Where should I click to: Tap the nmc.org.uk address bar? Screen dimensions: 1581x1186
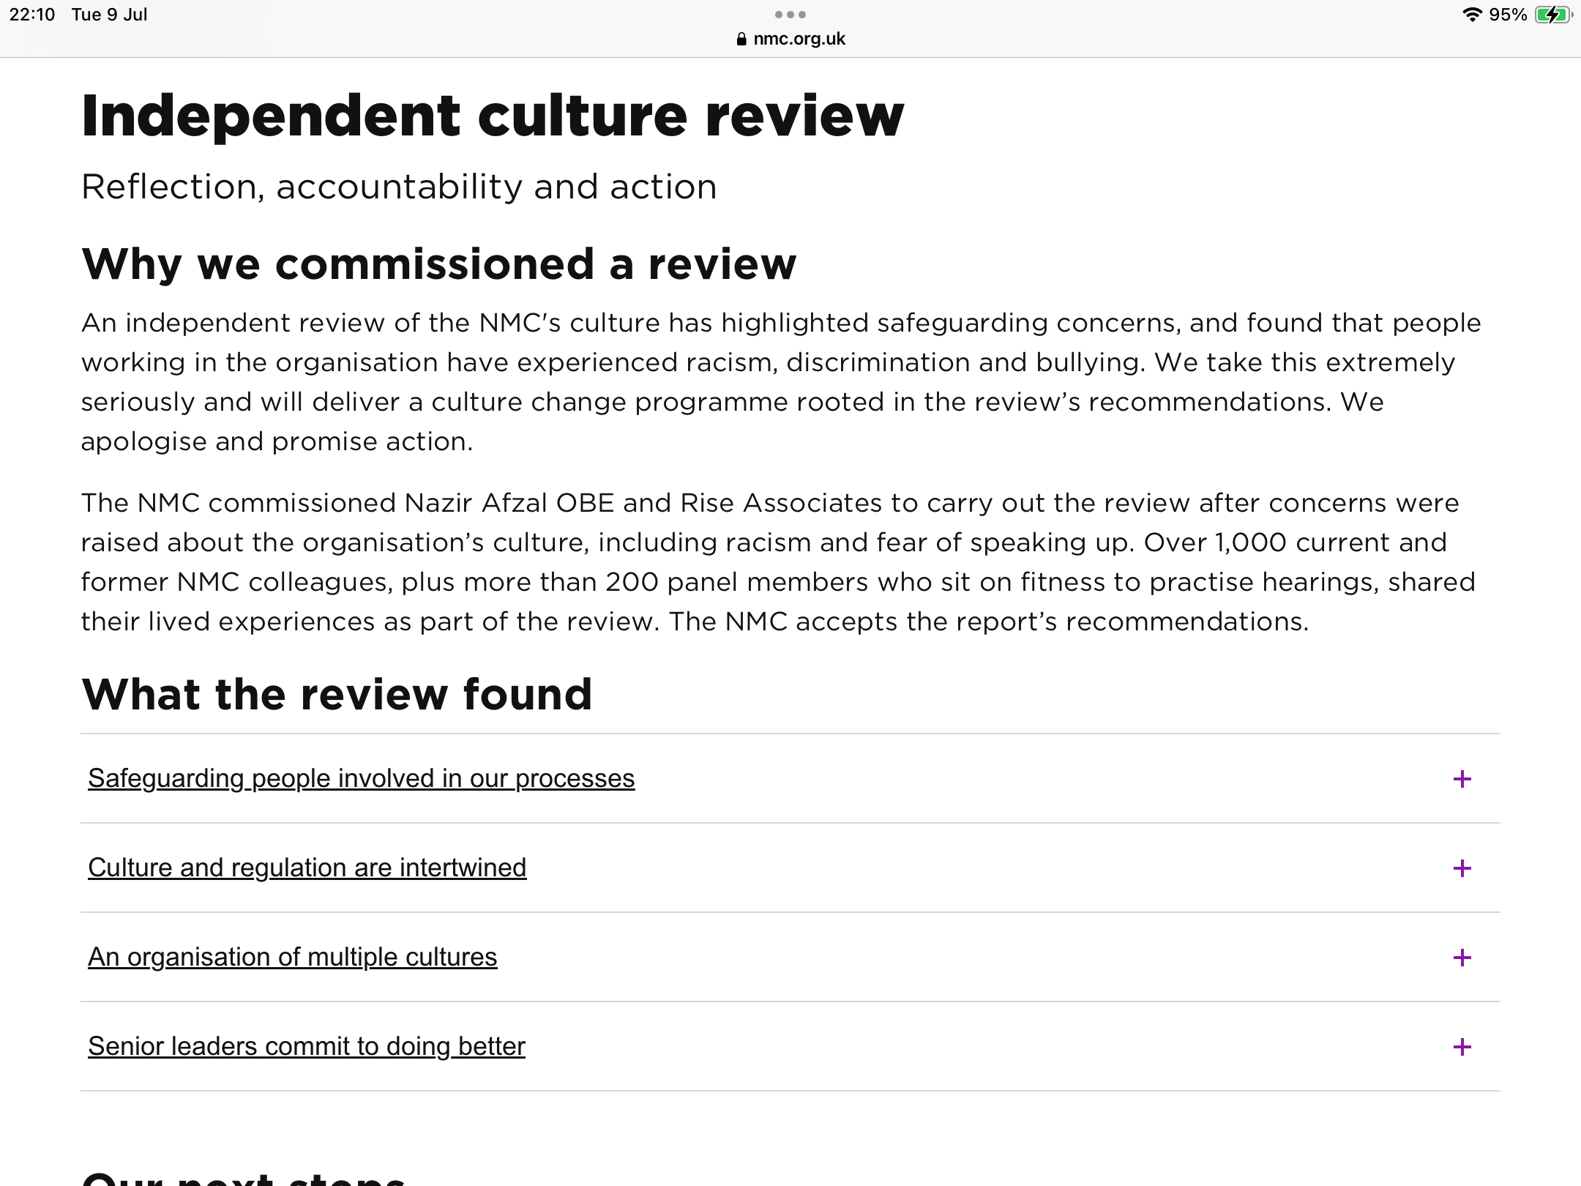coord(799,39)
